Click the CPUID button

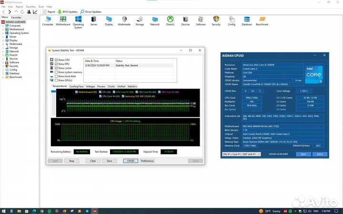pyautogui.click(x=131, y=161)
